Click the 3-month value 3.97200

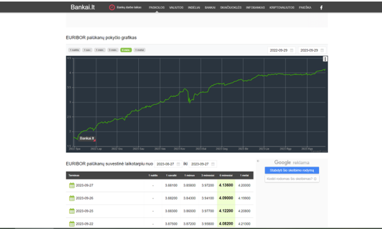[x=208, y=185]
